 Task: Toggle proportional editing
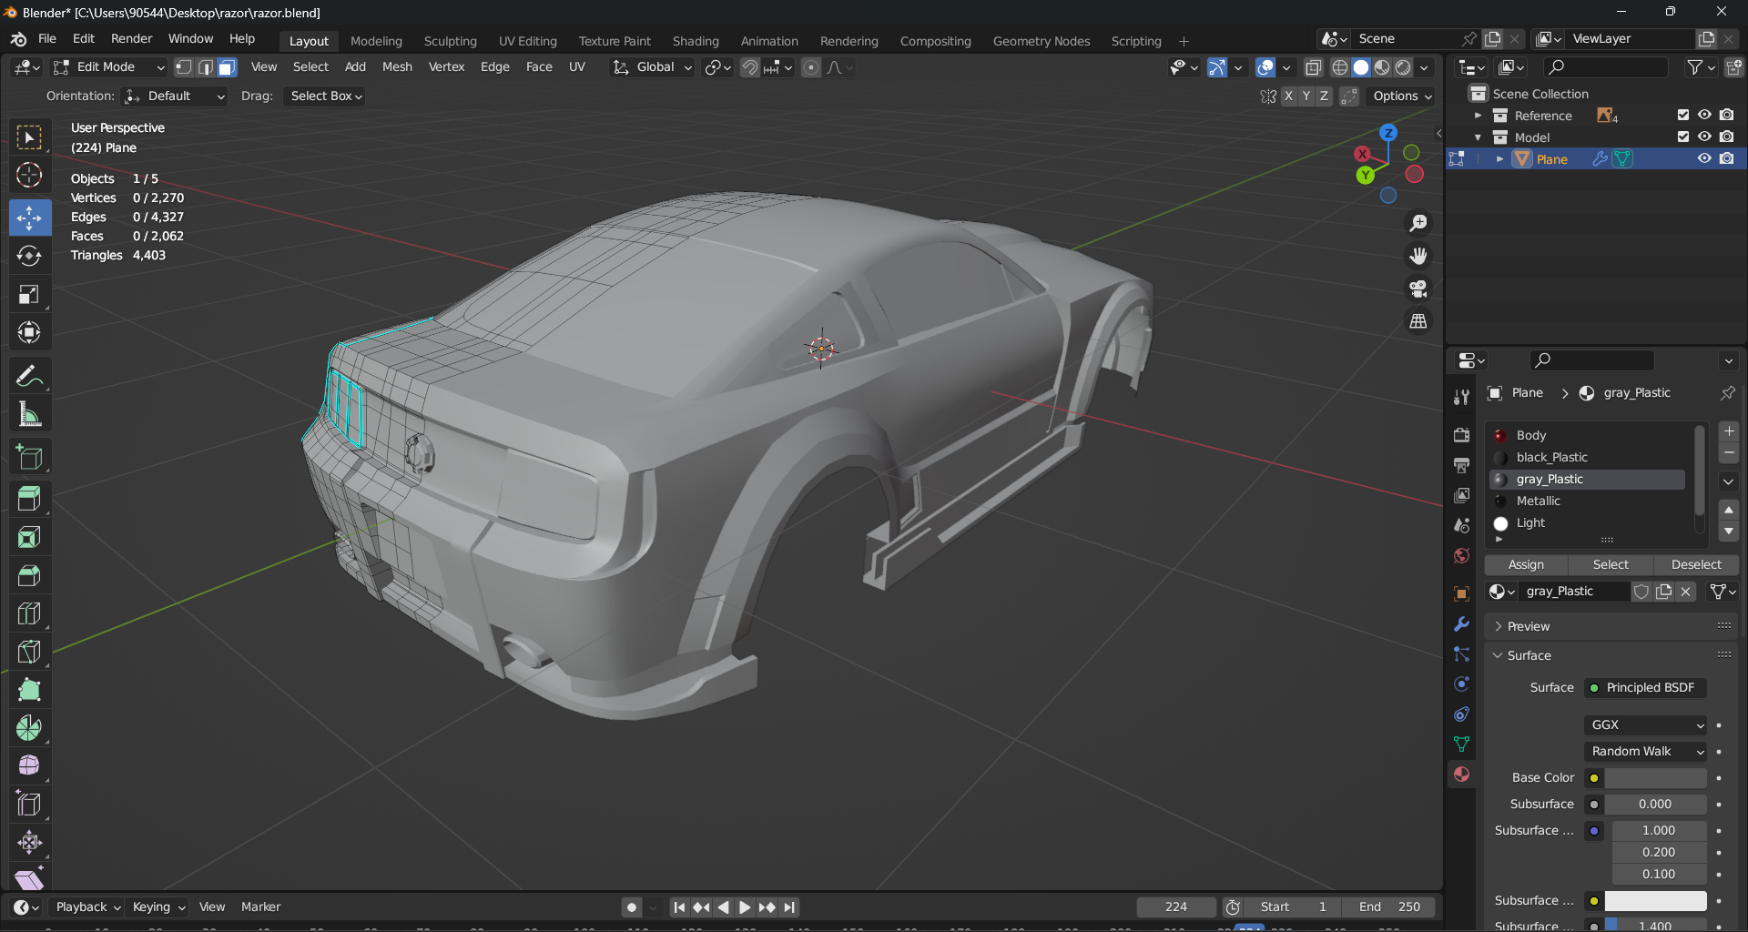[810, 67]
